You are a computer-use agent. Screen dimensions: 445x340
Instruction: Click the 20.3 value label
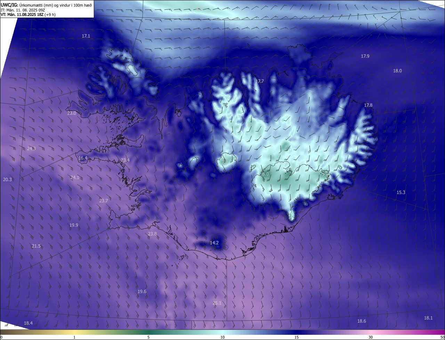coord(7,180)
